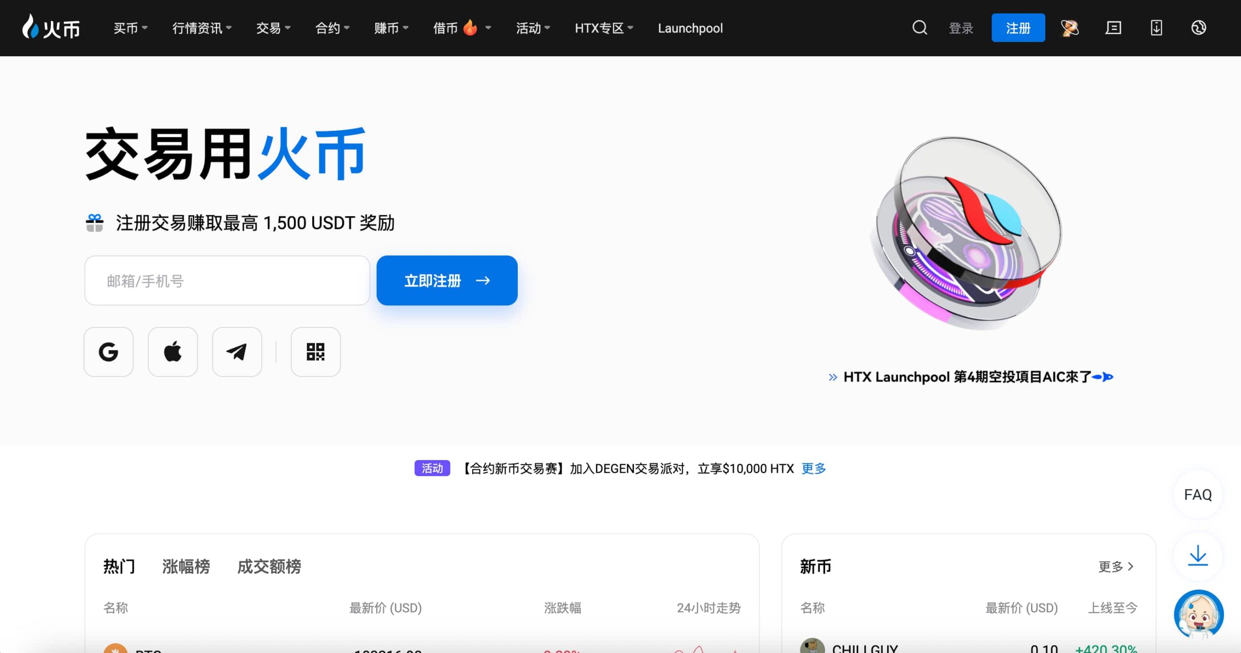The width and height of the screenshot is (1241, 653).
Task: Click the 上线至今 column header
Action: coord(1113,608)
